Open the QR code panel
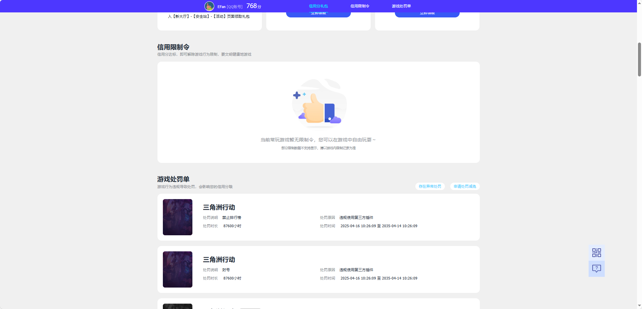 click(x=596, y=252)
